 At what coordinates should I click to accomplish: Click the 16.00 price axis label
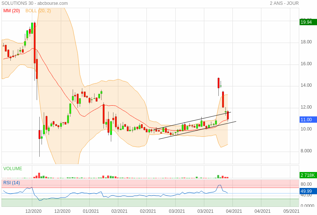[306, 64]
